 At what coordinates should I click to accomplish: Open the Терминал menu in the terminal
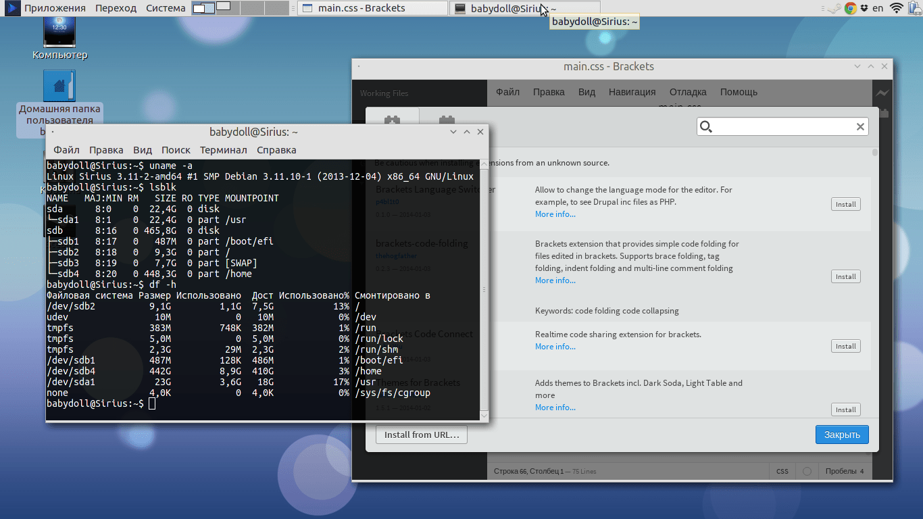(x=223, y=150)
